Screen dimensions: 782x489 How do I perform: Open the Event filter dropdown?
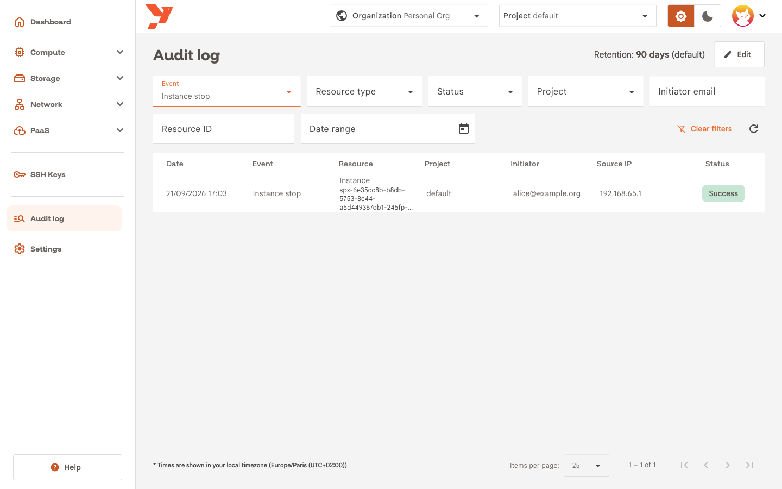pyautogui.click(x=227, y=91)
